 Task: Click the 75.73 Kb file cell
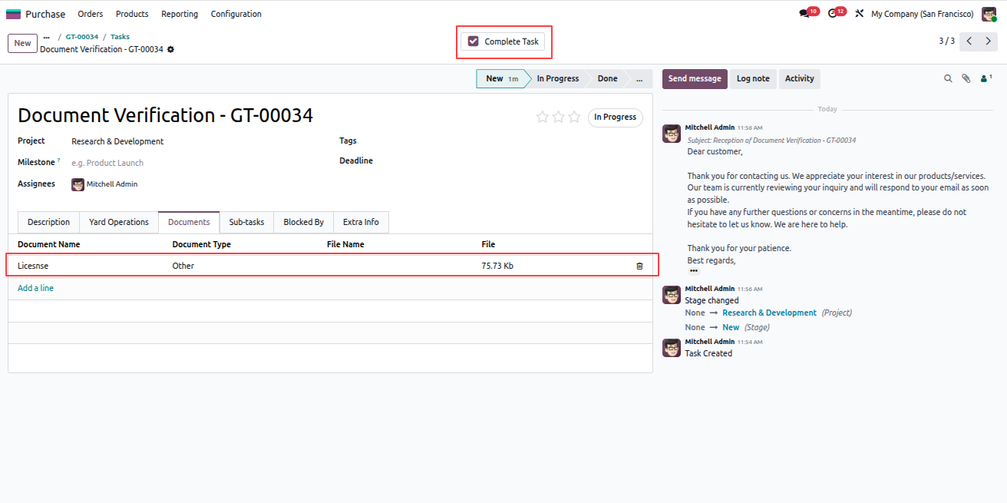(553, 266)
